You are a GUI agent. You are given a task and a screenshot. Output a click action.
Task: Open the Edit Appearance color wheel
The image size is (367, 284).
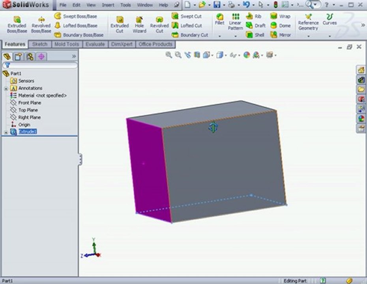[247, 55]
